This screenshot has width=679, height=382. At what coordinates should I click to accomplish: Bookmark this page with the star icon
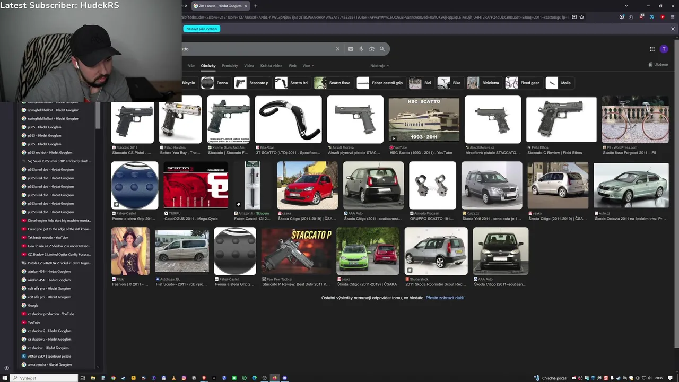(x=582, y=17)
